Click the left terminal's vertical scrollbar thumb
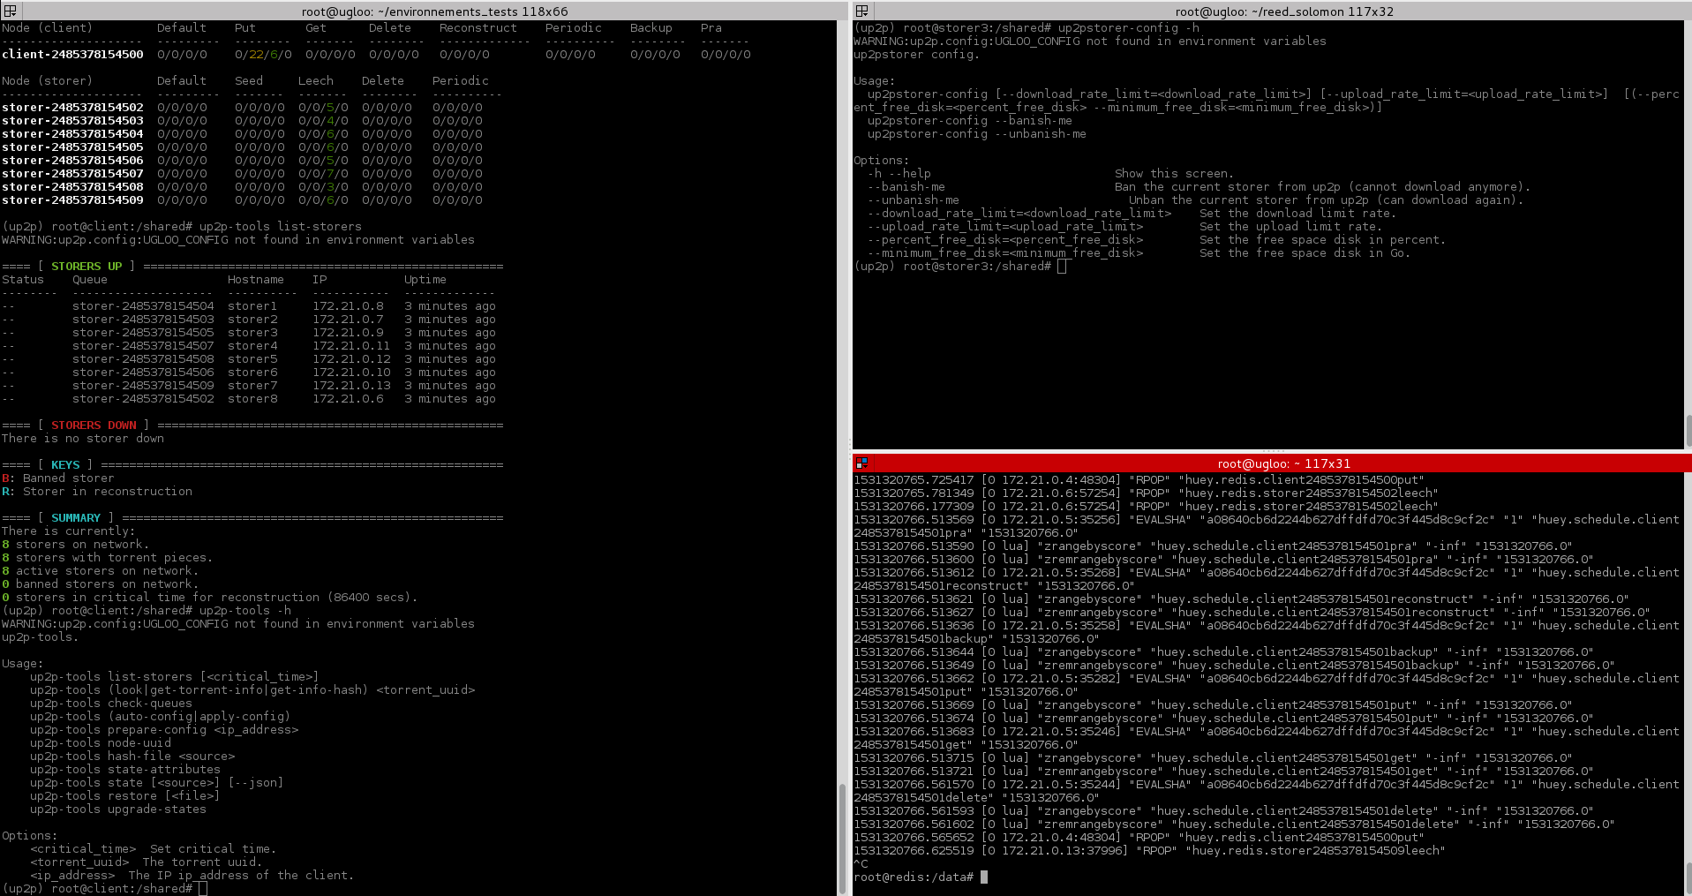 click(842, 838)
